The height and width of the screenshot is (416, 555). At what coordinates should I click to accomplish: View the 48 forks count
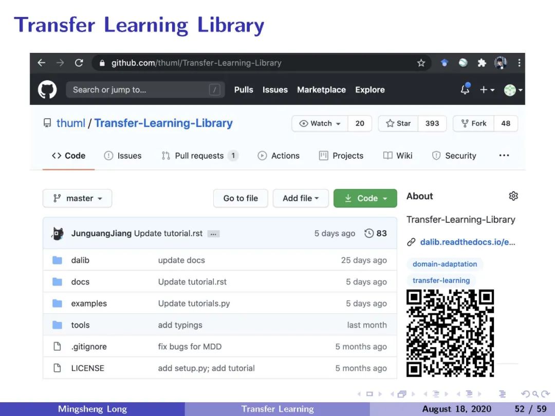coord(506,123)
